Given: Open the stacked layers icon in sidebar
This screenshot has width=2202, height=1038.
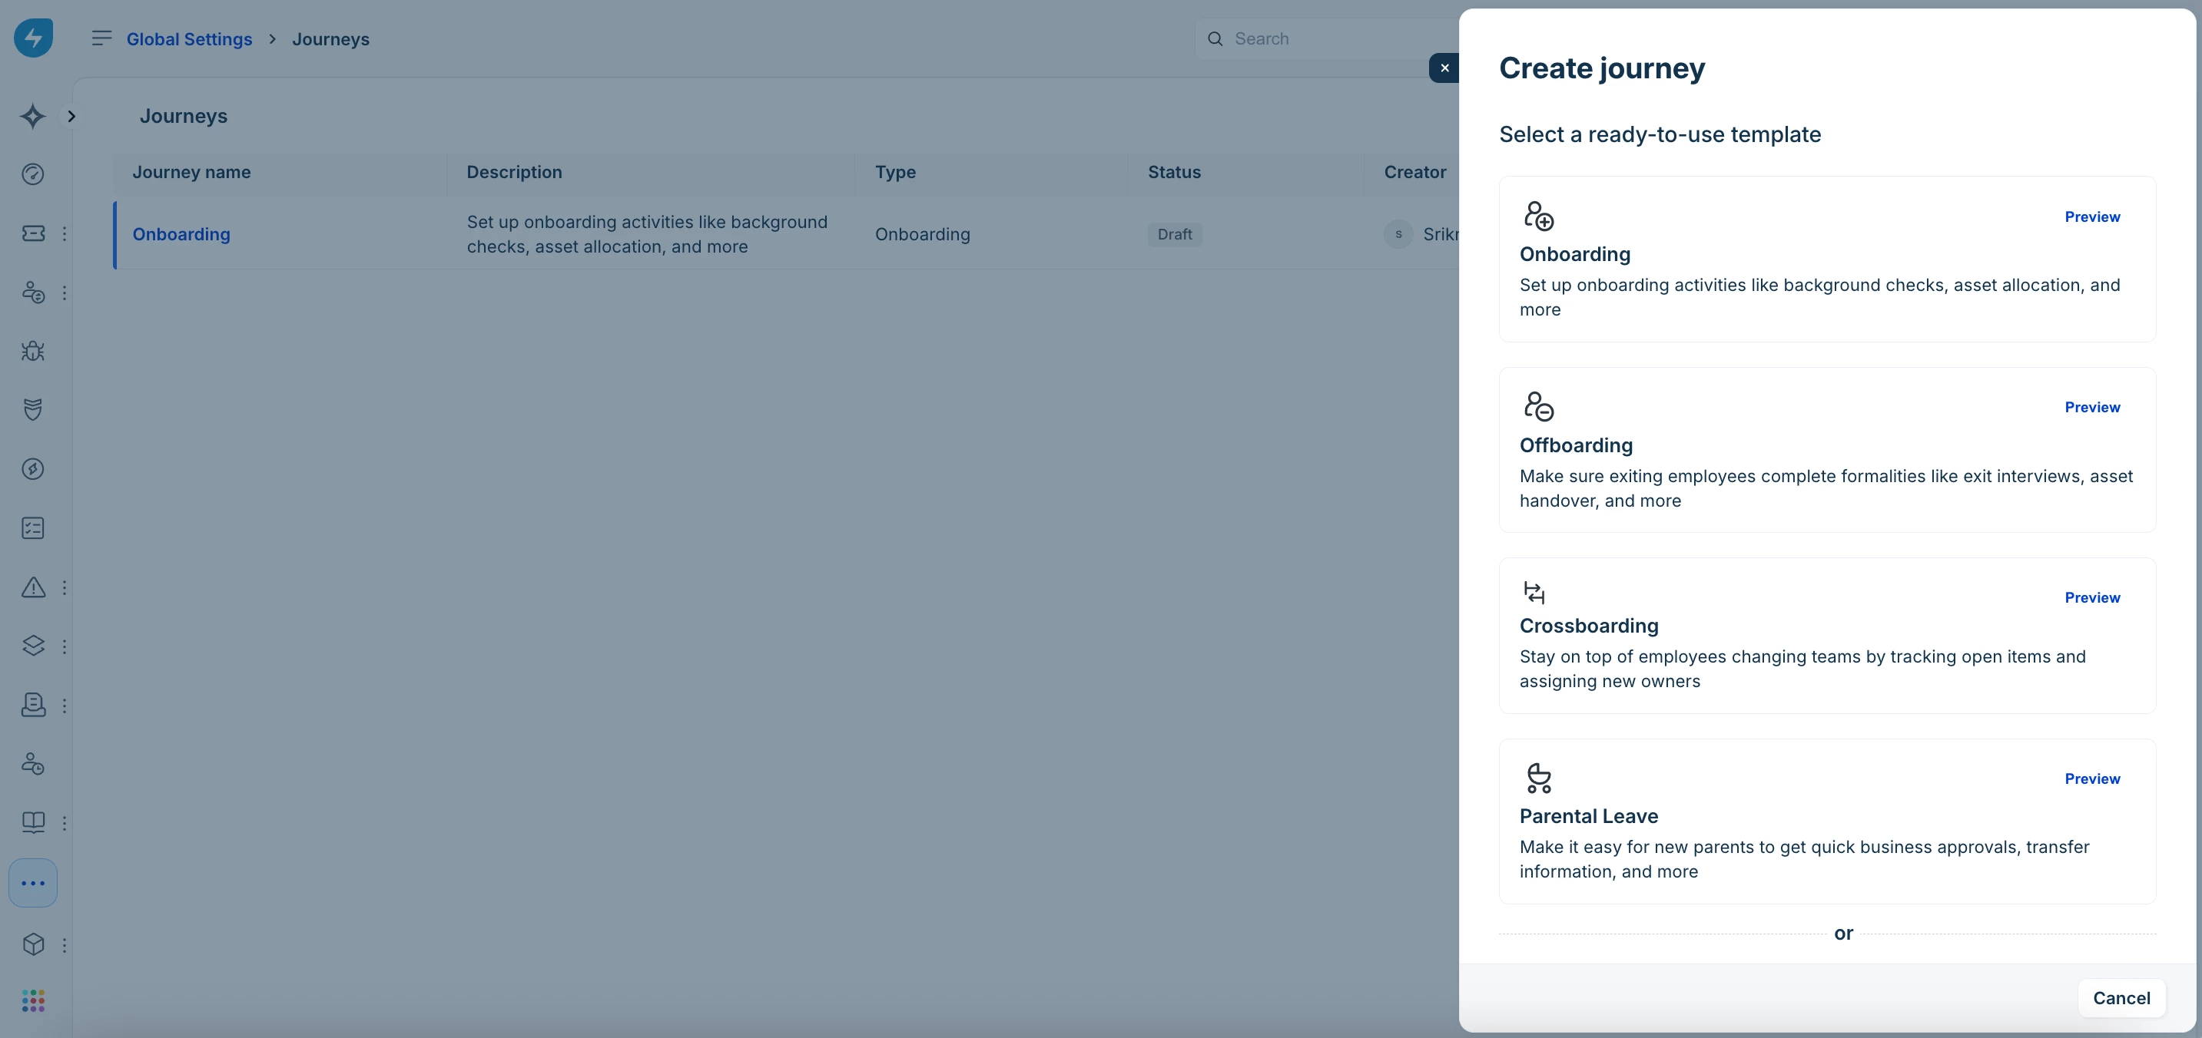Looking at the screenshot, I should coord(32,646).
